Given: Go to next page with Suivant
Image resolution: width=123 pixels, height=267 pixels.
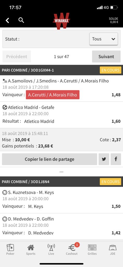Looking at the screenshot, I should pos(106,57).
